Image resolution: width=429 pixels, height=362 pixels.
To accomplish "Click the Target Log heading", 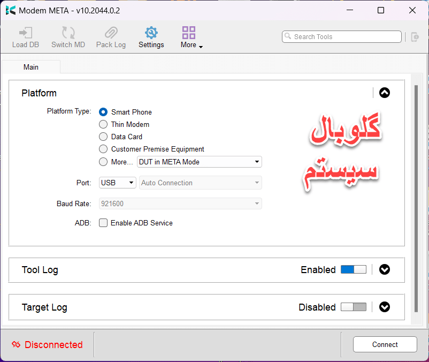I will pyautogui.click(x=44, y=307).
